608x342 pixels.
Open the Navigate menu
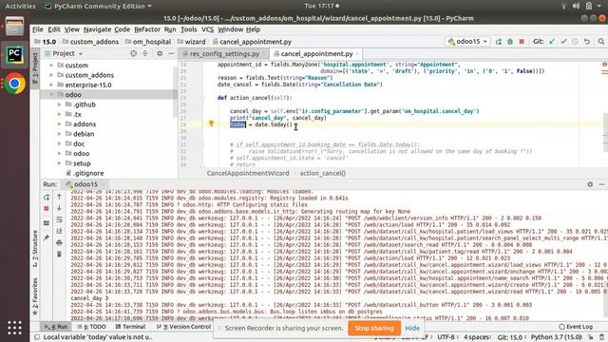point(97,29)
